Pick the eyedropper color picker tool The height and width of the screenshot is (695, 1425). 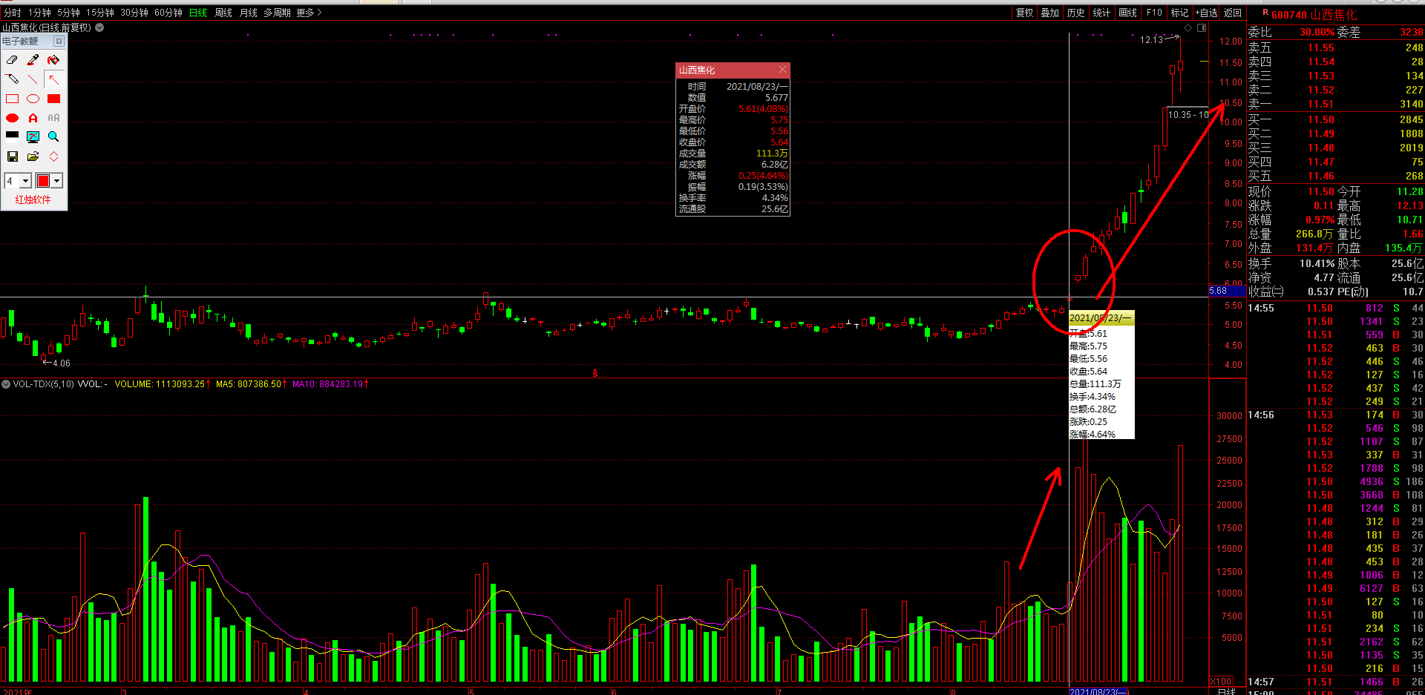click(33, 60)
